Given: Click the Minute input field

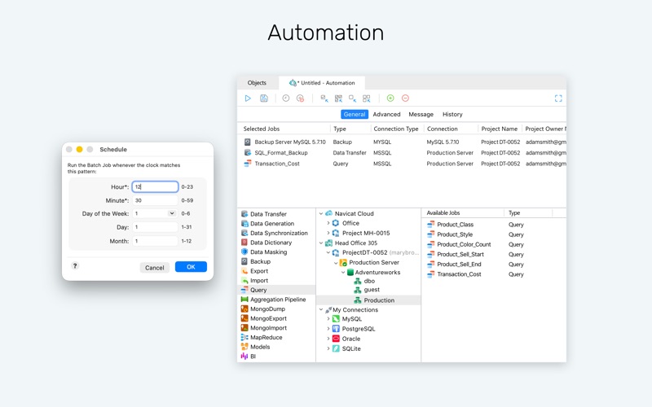Looking at the screenshot, I should (155, 200).
